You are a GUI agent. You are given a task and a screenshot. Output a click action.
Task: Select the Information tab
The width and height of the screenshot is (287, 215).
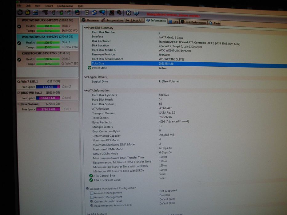click(x=156, y=21)
